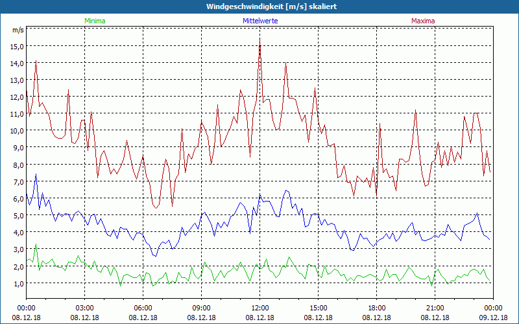Click the green minima peak near 00:30

click(36, 244)
